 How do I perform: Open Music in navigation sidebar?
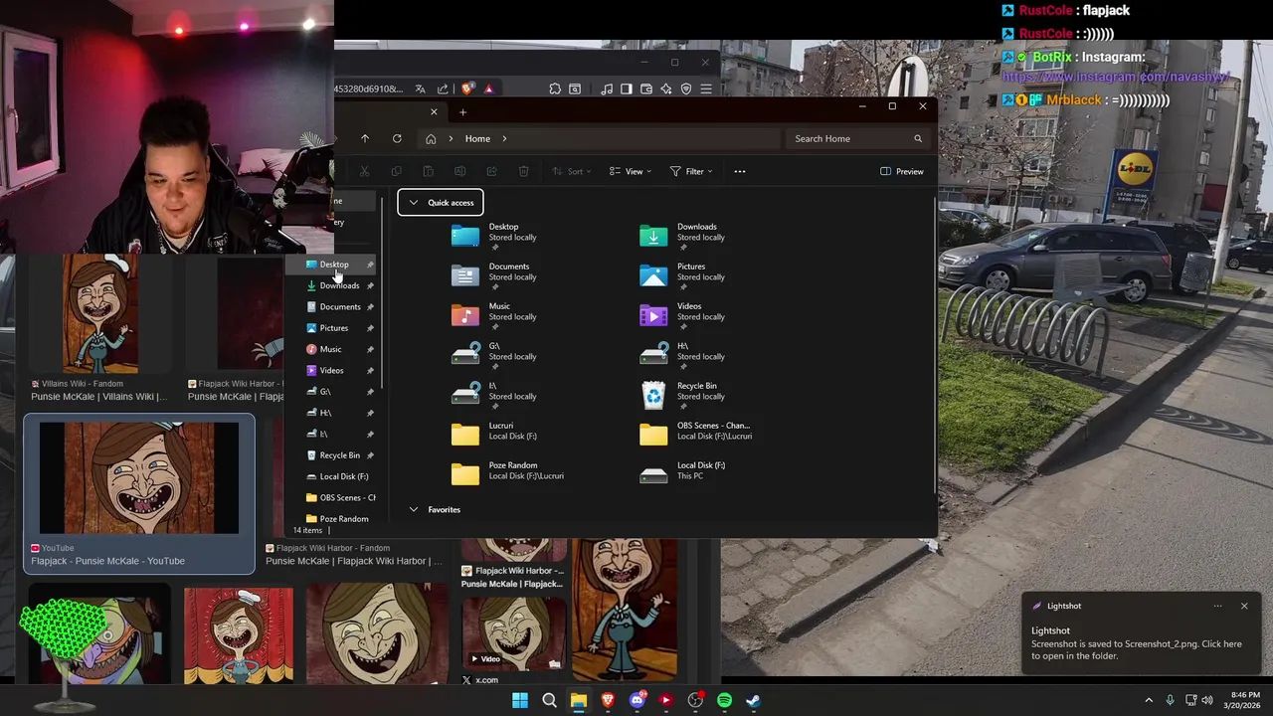(330, 349)
